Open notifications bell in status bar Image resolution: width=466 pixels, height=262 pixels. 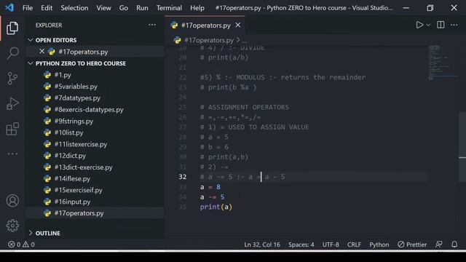(x=454, y=245)
